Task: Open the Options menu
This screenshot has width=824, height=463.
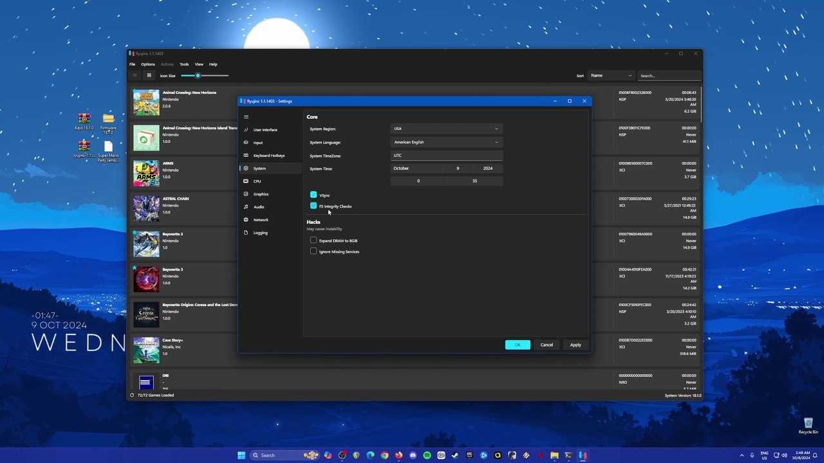Action: click(148, 64)
